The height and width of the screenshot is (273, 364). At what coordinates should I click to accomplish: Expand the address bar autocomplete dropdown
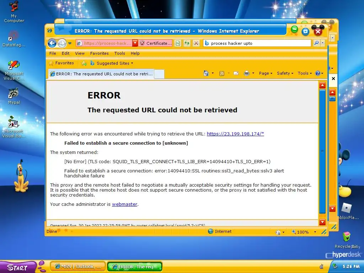pos(135,43)
